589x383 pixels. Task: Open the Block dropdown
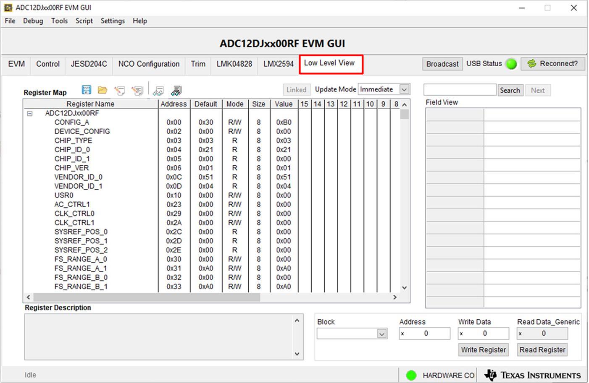click(381, 334)
